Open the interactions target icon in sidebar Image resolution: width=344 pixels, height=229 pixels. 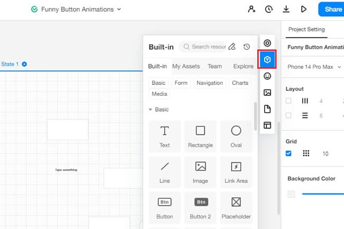pyautogui.click(x=267, y=43)
